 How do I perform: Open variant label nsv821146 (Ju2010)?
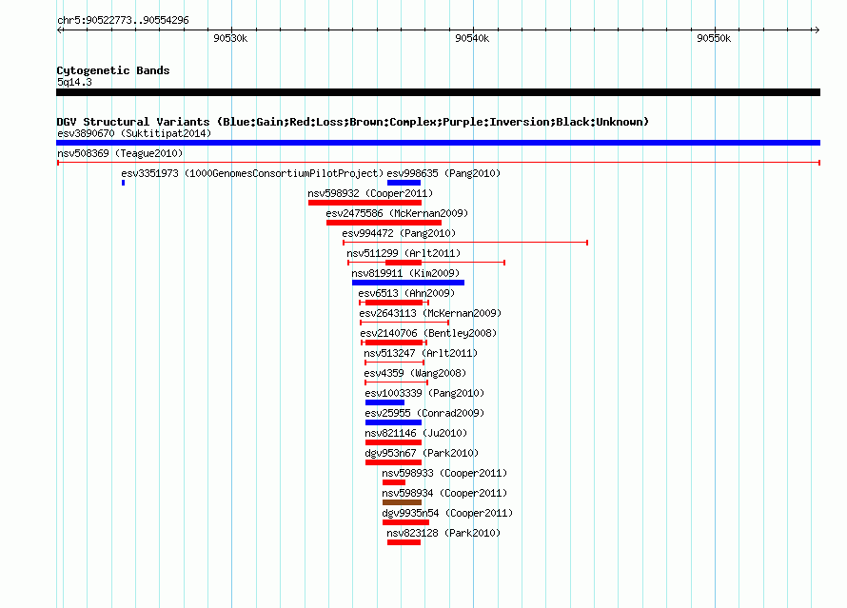415,433
